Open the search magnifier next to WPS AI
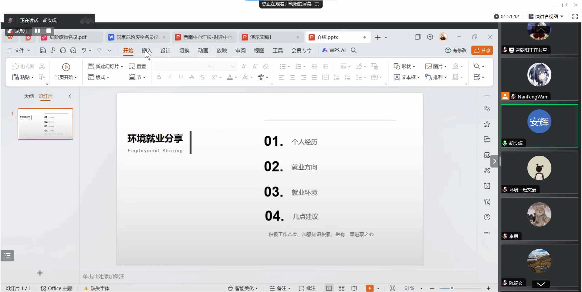The width and height of the screenshot is (582, 292). [354, 51]
